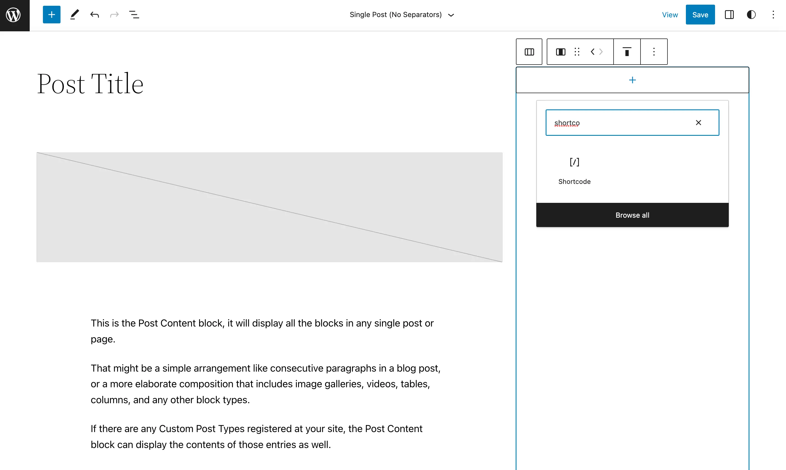Screen dimensions: 786x470
Task: Expand the post template dropdown arrow
Action: tap(452, 15)
